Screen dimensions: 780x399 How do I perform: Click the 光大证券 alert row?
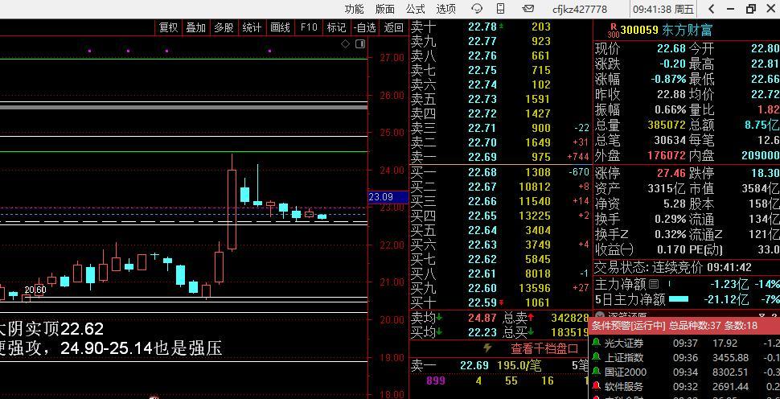[685, 343]
